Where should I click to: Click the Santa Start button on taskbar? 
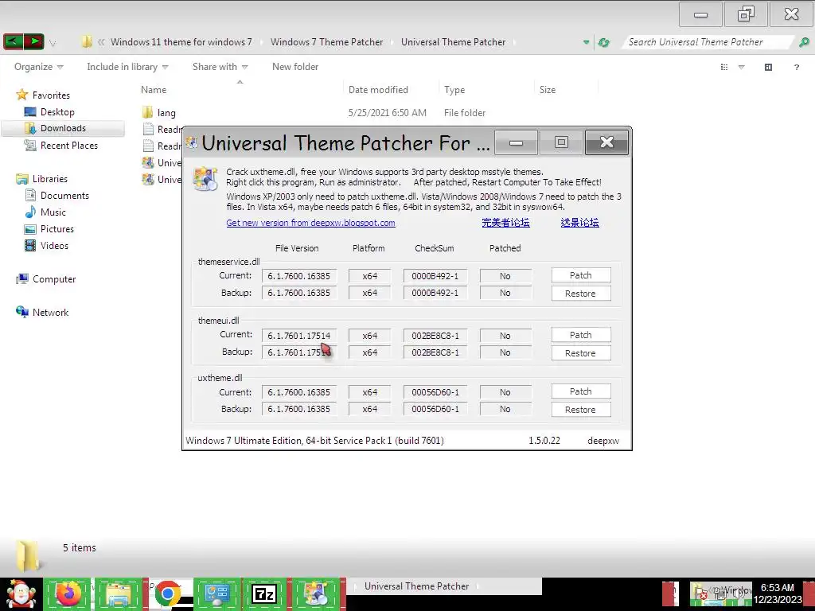(21, 594)
